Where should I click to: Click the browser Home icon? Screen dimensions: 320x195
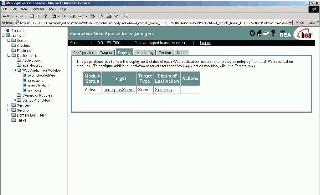pos(45,16)
